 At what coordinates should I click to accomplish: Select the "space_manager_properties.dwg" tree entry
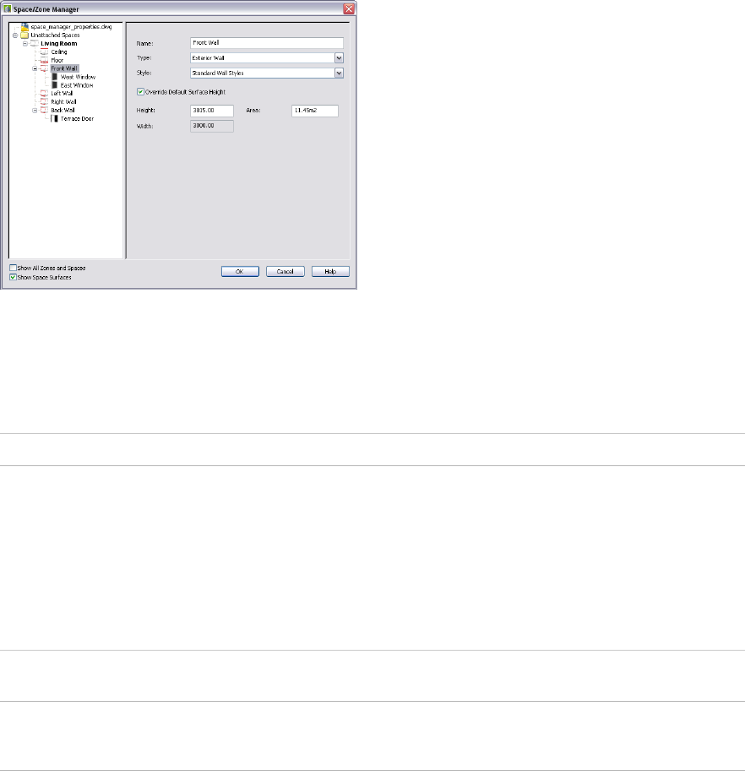[x=71, y=26]
